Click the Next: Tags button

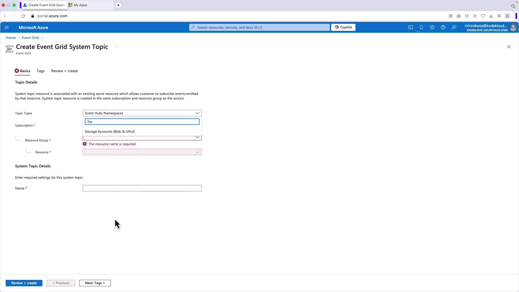pyautogui.click(x=95, y=283)
